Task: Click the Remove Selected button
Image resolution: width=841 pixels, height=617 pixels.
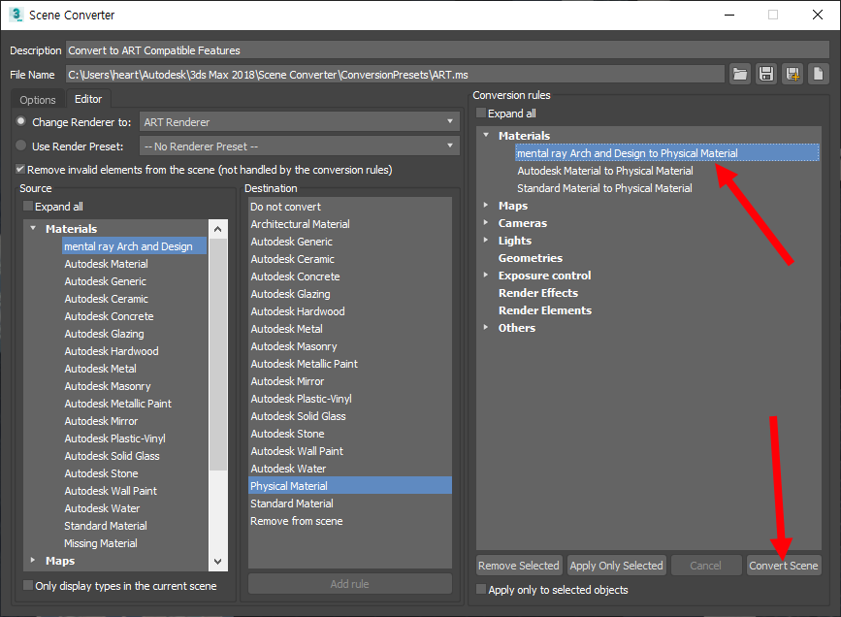Action: point(519,566)
